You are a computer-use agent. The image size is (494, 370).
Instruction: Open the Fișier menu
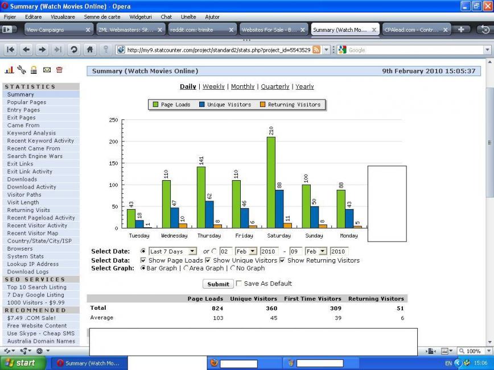click(x=10, y=17)
